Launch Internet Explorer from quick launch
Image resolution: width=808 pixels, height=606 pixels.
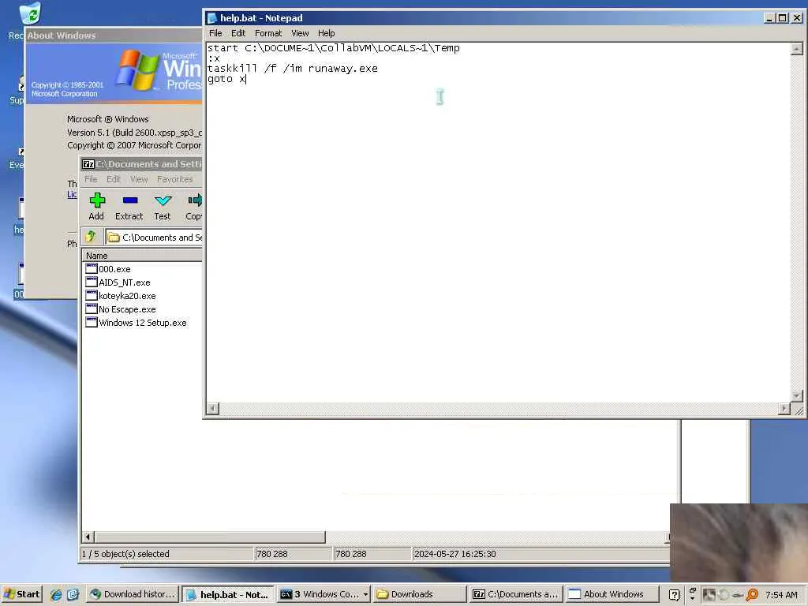click(x=56, y=594)
